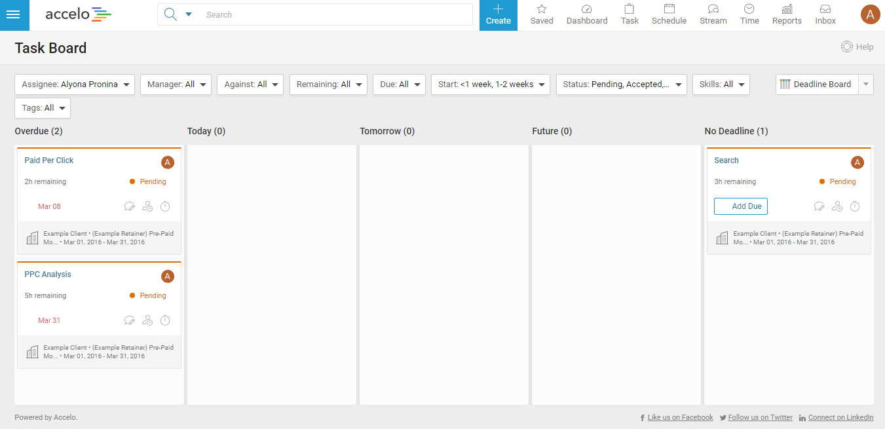Viewport: 885px width, 429px height.
Task: Open the hamburger navigation menu
Action: click(14, 15)
